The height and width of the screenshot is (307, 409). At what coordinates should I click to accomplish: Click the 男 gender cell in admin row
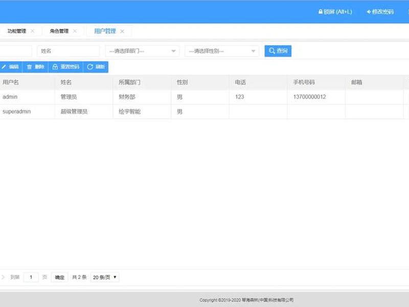point(200,97)
